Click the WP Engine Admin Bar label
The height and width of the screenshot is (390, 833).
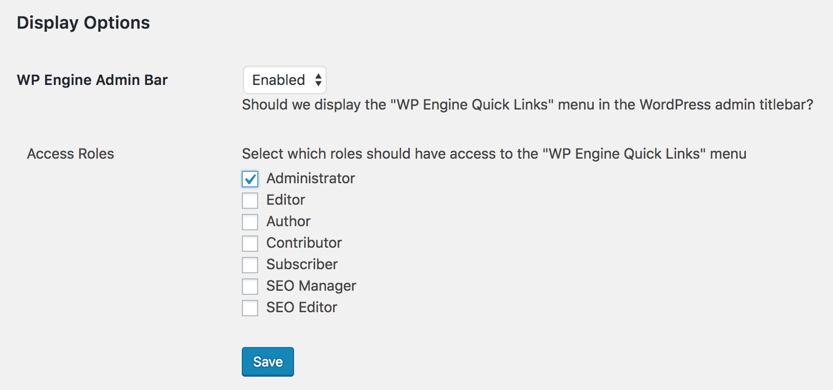pos(92,80)
